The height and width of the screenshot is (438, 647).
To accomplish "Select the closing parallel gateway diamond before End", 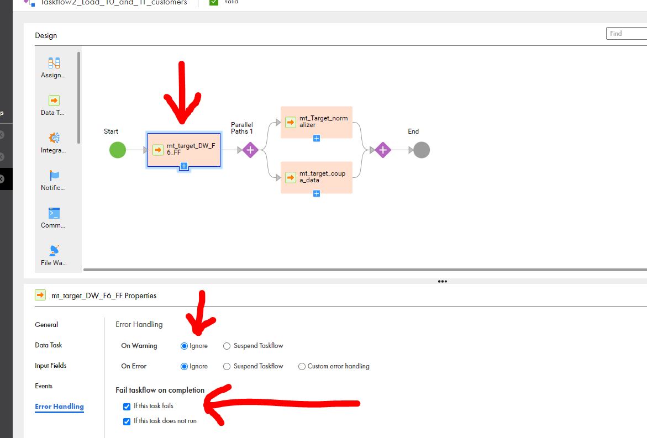I will (x=382, y=150).
